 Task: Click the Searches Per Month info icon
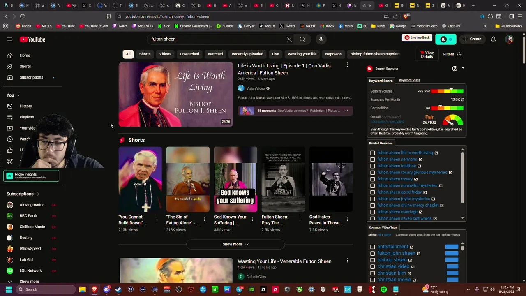463,99
